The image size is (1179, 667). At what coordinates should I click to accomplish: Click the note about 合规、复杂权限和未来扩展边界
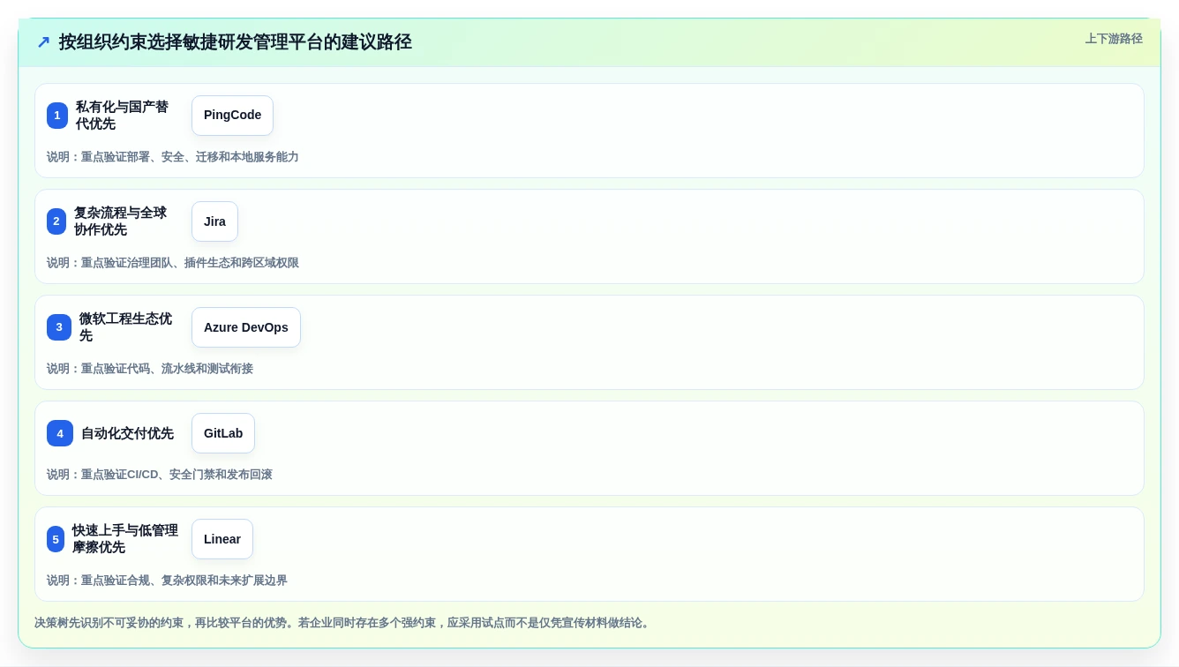(167, 581)
